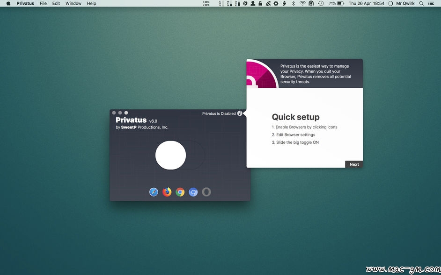This screenshot has width=441, height=275.
Task: Click the Wi-Fi icon in menu bar
Action: point(302,3)
